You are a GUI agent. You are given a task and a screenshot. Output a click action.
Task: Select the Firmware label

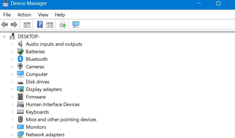coord(36,97)
